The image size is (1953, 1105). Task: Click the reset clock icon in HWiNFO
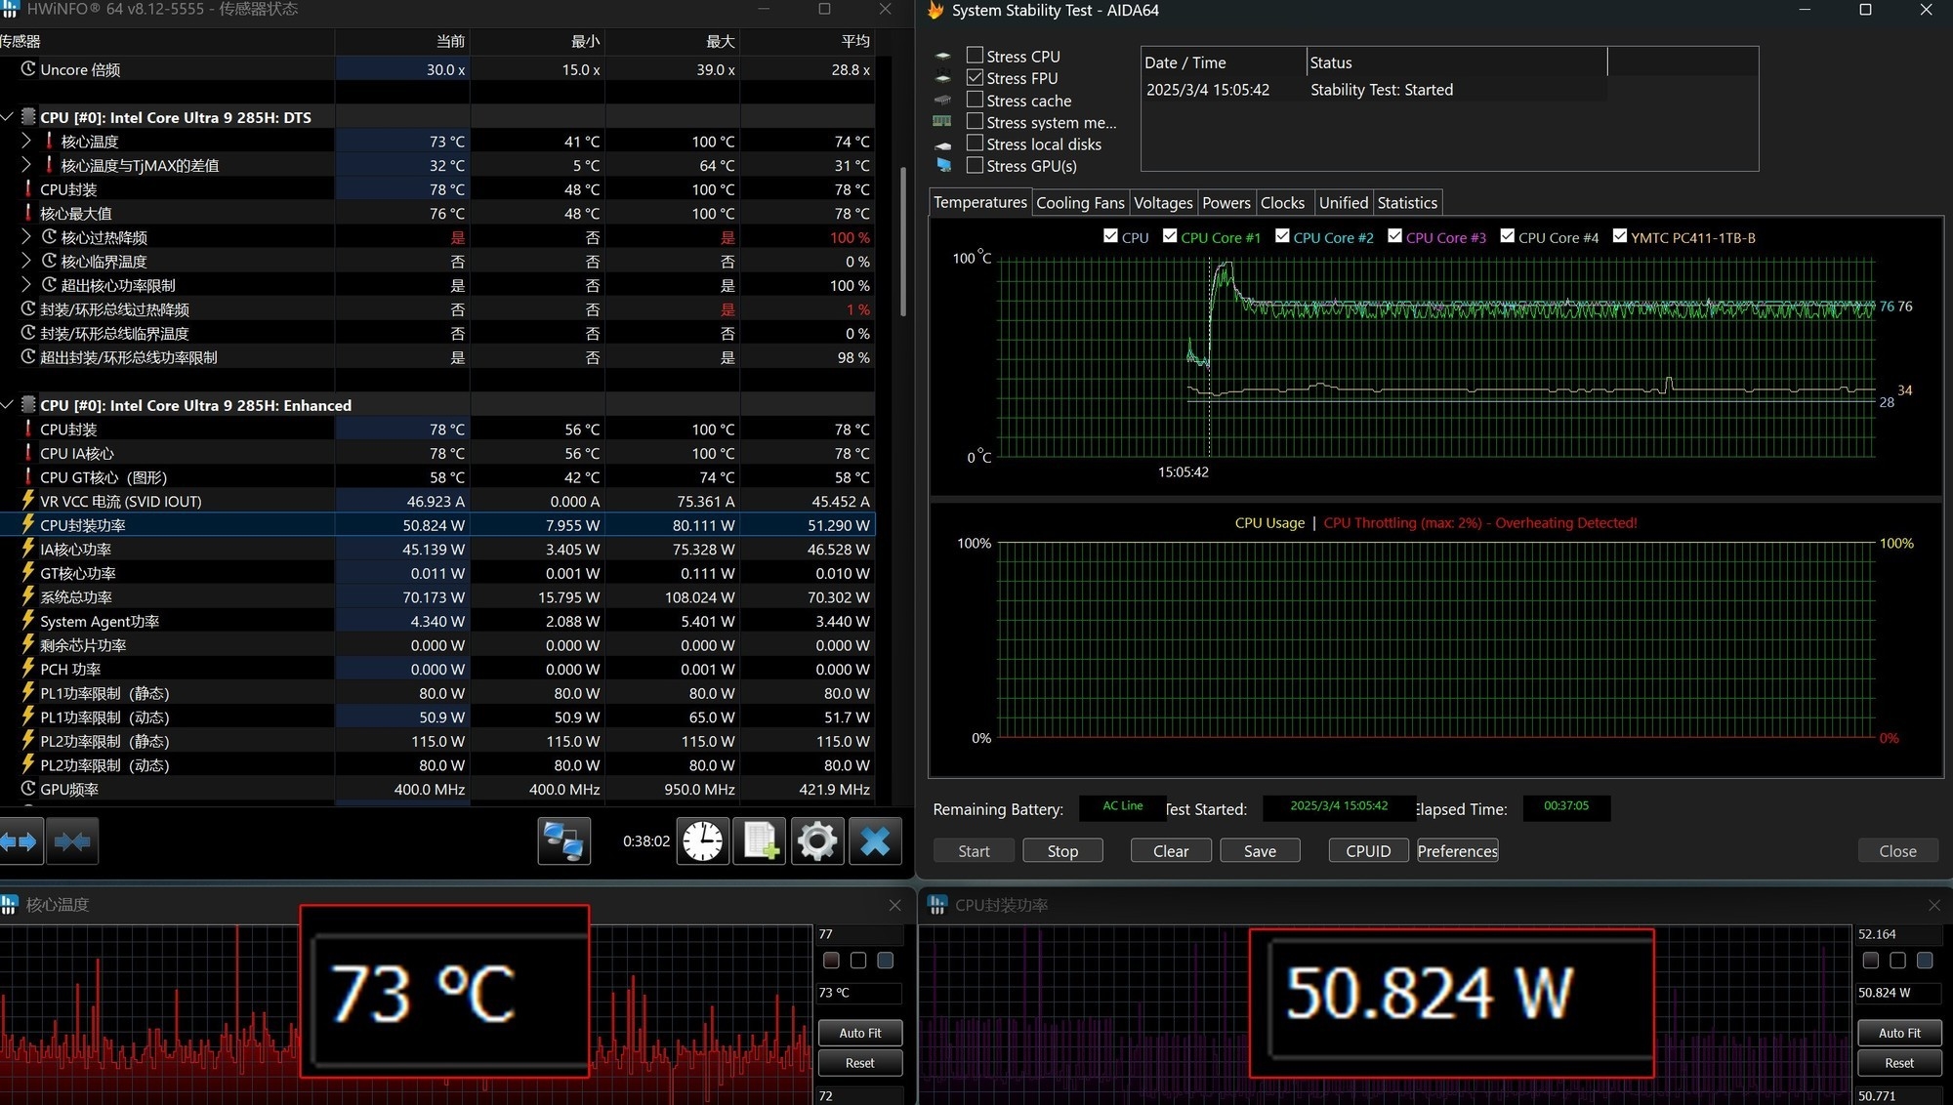[x=702, y=840]
